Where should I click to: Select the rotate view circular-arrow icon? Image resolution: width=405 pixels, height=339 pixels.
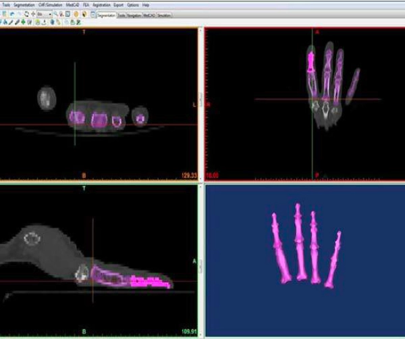(x=26, y=14)
